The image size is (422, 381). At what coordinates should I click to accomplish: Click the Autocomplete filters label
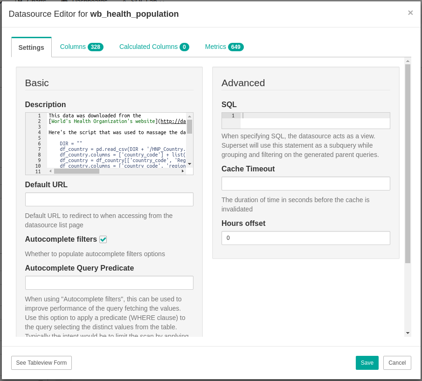click(61, 239)
